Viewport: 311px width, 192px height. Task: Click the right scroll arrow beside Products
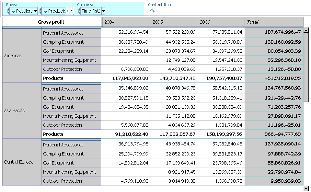tap(71, 11)
